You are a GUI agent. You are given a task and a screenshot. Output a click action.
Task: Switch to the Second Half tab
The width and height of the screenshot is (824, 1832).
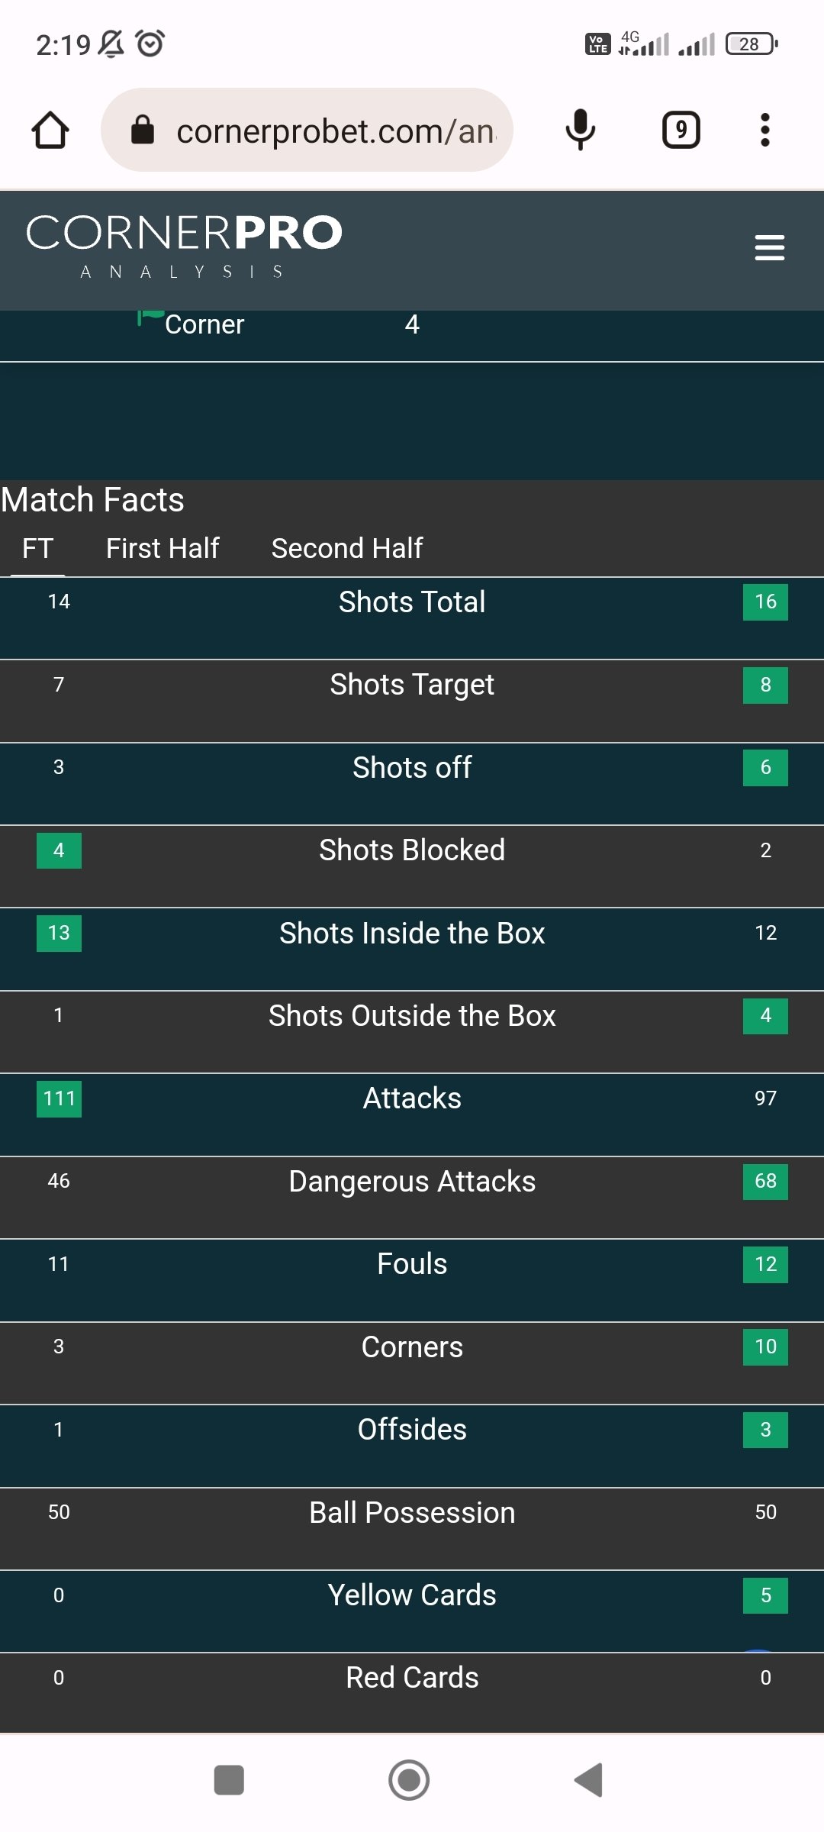(347, 548)
